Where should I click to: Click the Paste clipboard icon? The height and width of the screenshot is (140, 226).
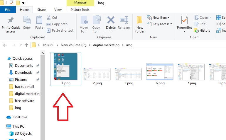pos(39,21)
